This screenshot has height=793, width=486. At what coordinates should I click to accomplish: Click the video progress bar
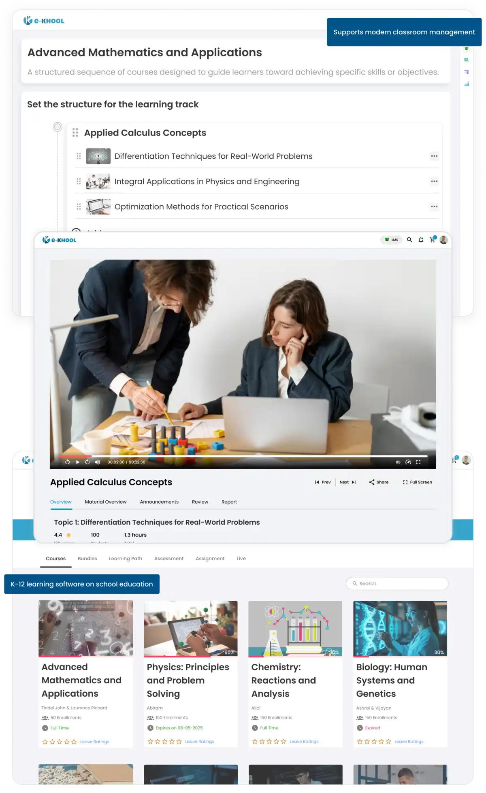(x=243, y=456)
